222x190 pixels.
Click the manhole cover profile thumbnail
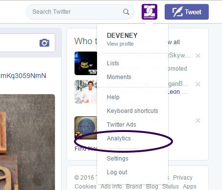[x=86, y=128]
